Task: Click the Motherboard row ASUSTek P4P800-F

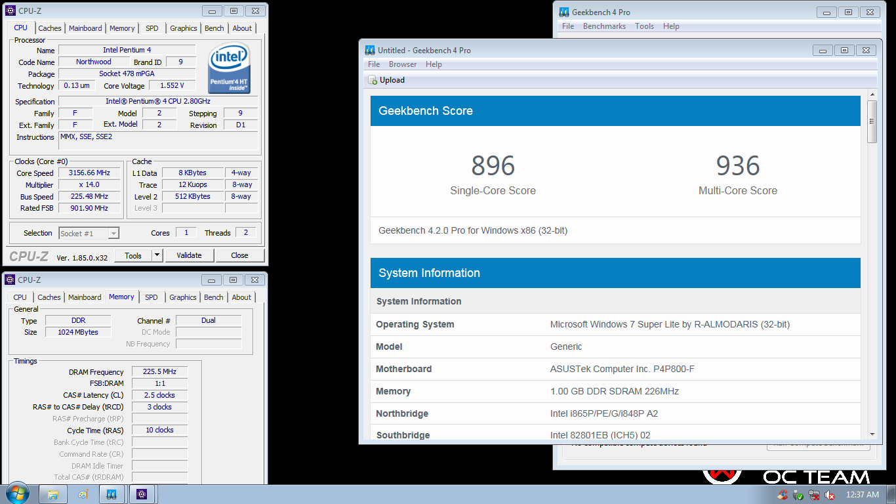Action: click(x=615, y=369)
